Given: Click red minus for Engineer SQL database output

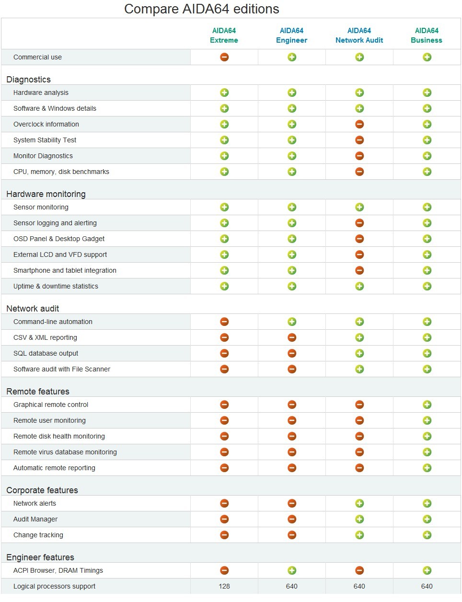Looking at the screenshot, I should [292, 353].
